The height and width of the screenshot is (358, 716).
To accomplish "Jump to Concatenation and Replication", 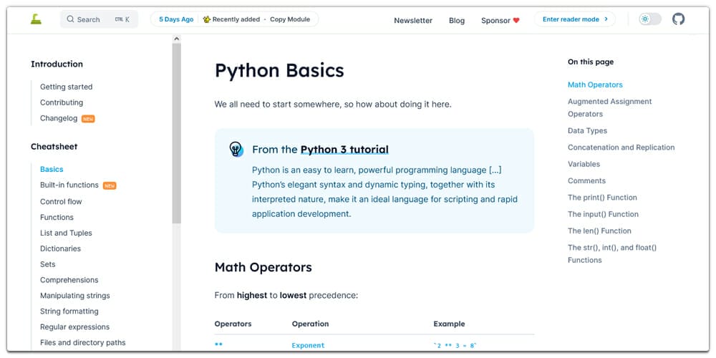I will click(x=621, y=147).
